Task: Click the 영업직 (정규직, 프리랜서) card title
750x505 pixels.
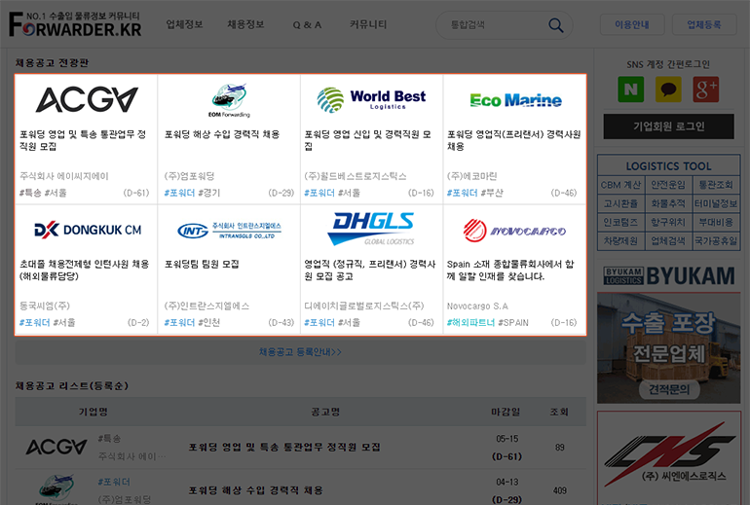Action: coord(370,270)
